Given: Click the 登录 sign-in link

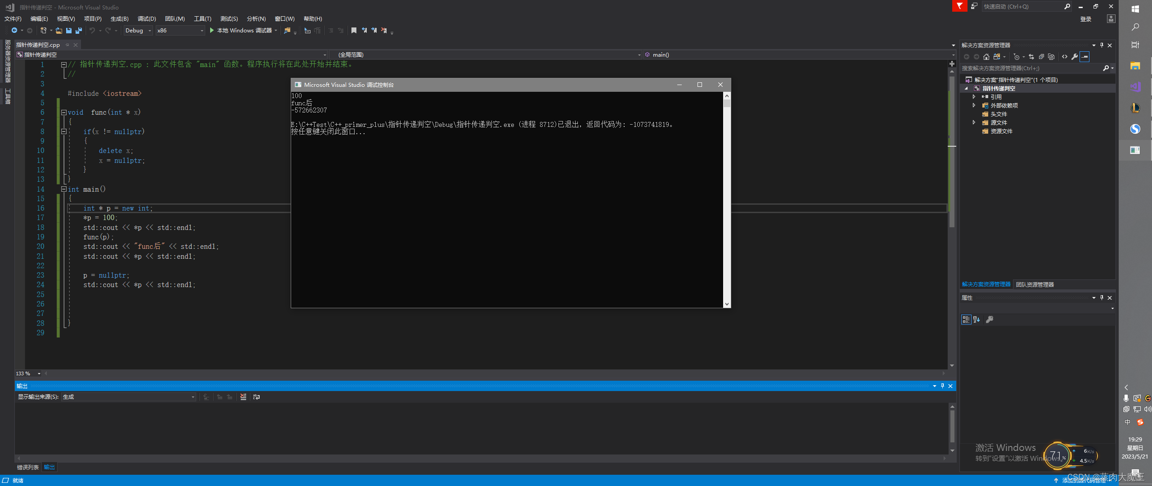Looking at the screenshot, I should click(1086, 19).
